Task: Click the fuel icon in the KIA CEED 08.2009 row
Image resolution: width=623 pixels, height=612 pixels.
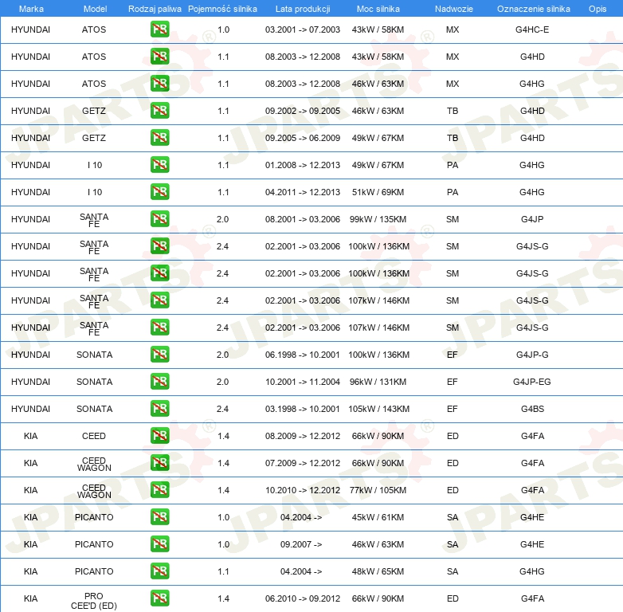Action: pyautogui.click(x=159, y=436)
